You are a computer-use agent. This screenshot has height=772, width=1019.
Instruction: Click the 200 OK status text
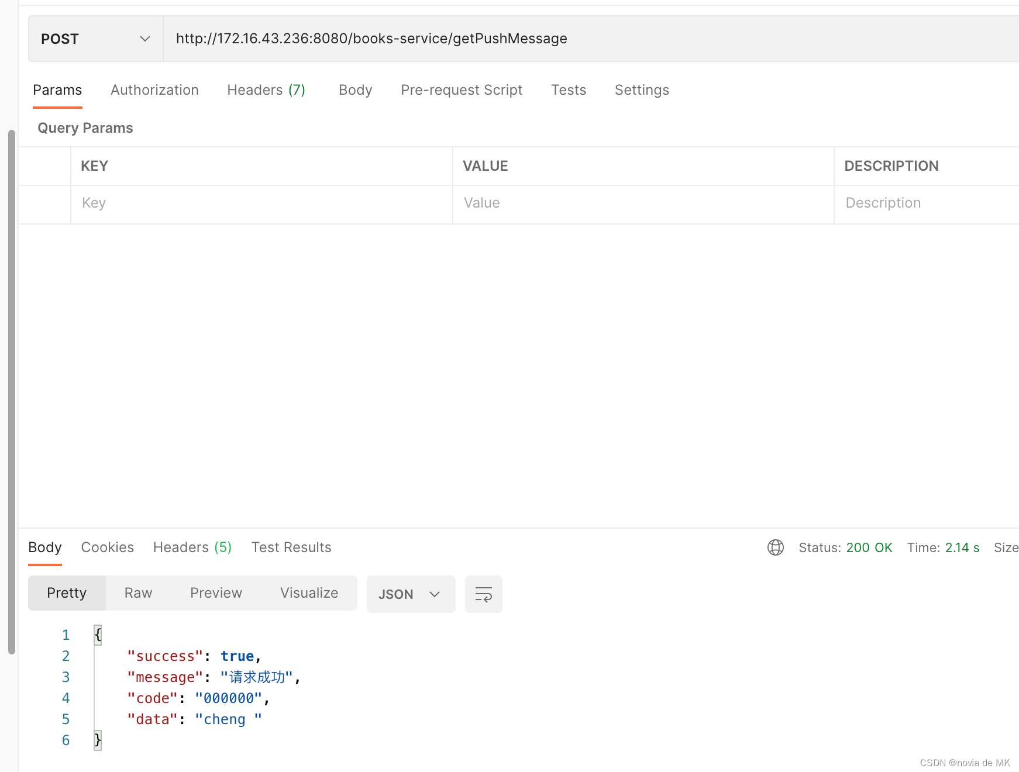(869, 547)
